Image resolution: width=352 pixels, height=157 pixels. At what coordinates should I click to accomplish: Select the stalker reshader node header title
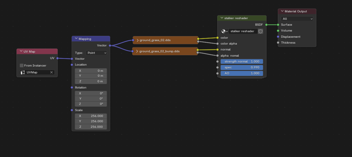point(236,18)
